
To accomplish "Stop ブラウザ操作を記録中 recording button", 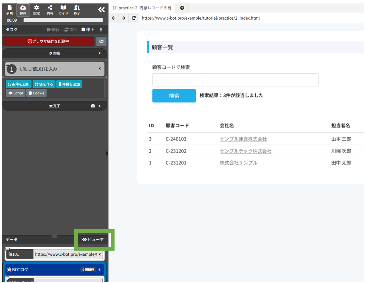I will 48,41.
